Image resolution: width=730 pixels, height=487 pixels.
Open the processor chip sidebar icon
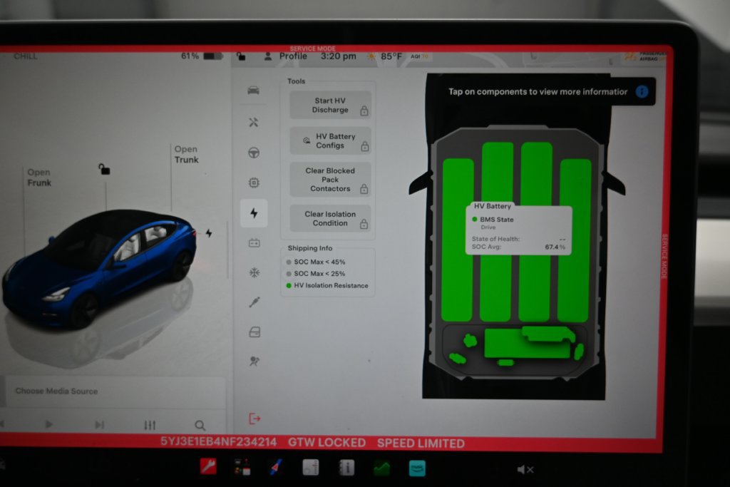tap(254, 183)
